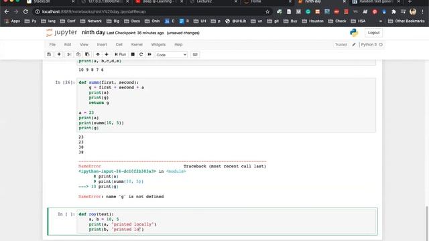
Task: Copy the selected cells
Action: click(x=78, y=54)
